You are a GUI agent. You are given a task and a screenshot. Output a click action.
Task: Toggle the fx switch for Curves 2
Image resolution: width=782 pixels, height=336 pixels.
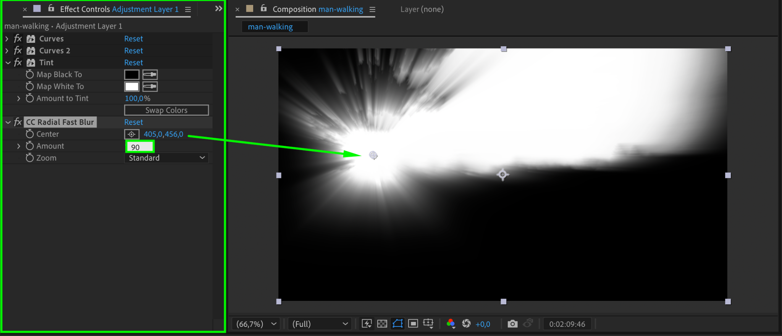point(18,50)
